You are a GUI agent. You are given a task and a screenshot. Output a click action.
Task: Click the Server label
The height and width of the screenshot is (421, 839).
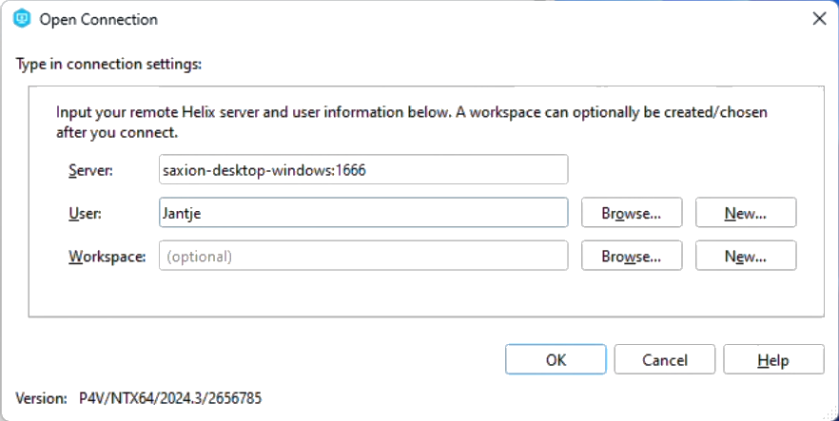tap(90, 170)
